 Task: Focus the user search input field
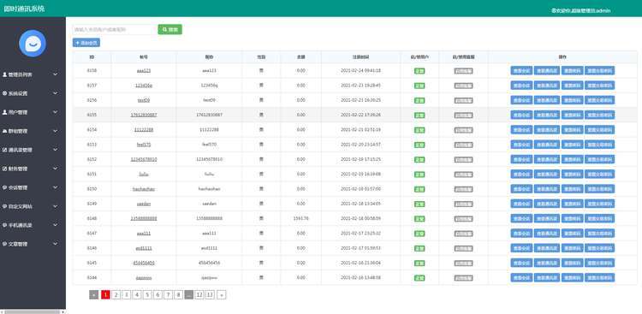pos(115,29)
